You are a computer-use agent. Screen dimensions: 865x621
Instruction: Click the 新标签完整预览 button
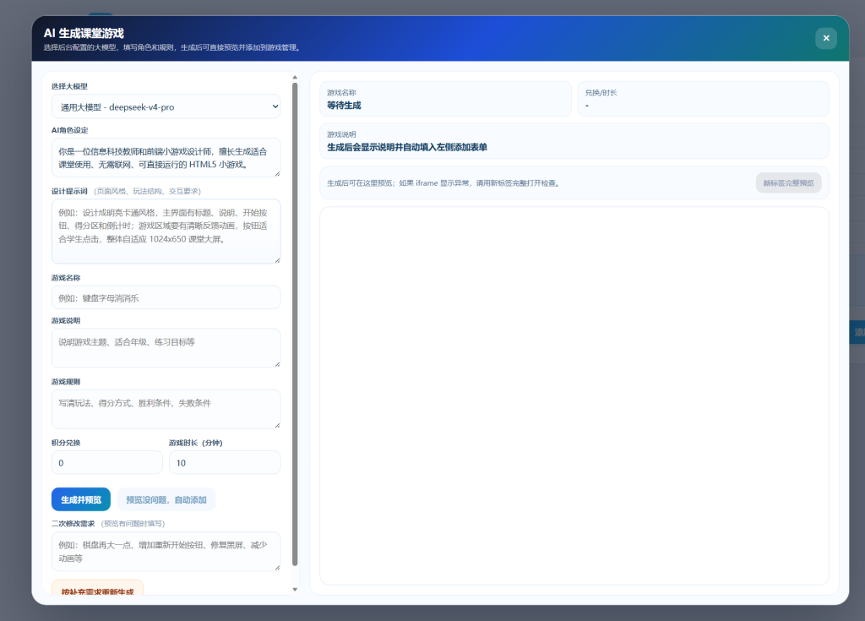tap(788, 182)
